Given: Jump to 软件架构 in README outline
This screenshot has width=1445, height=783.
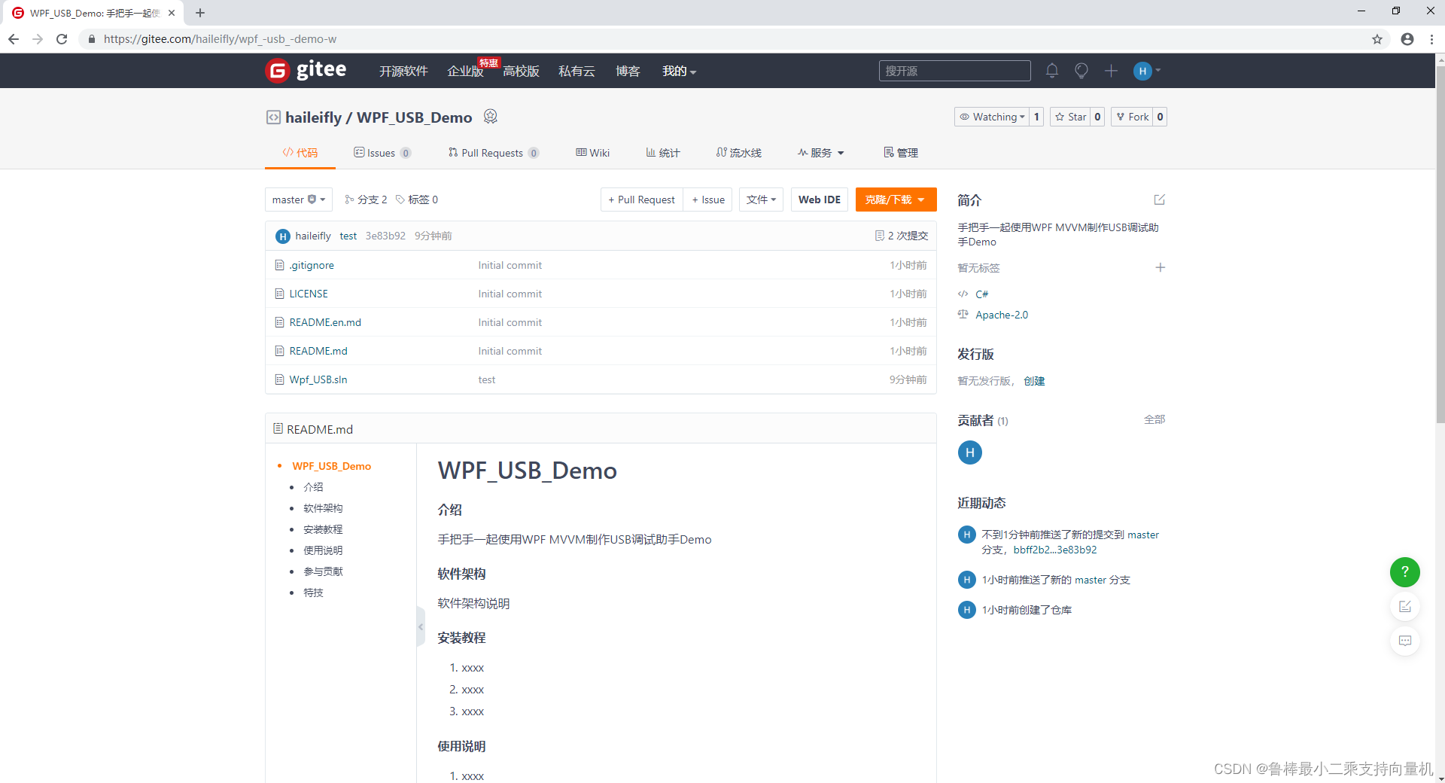Looking at the screenshot, I should point(323,508).
